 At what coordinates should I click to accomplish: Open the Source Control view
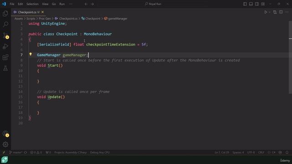click(5, 36)
